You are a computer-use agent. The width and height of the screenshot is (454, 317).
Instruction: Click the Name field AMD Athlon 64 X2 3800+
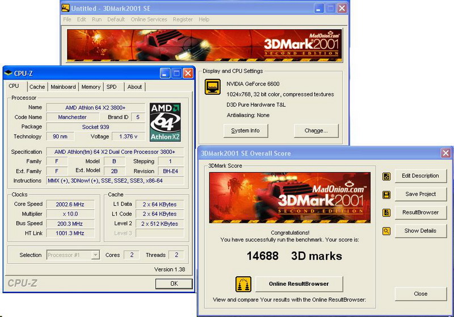tap(95, 108)
